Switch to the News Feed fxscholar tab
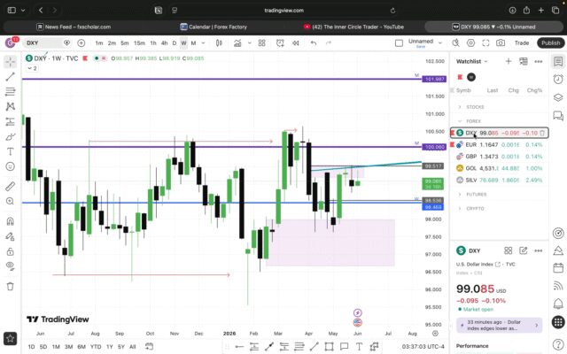Screen dimensions: 567x354 [x=74, y=27]
